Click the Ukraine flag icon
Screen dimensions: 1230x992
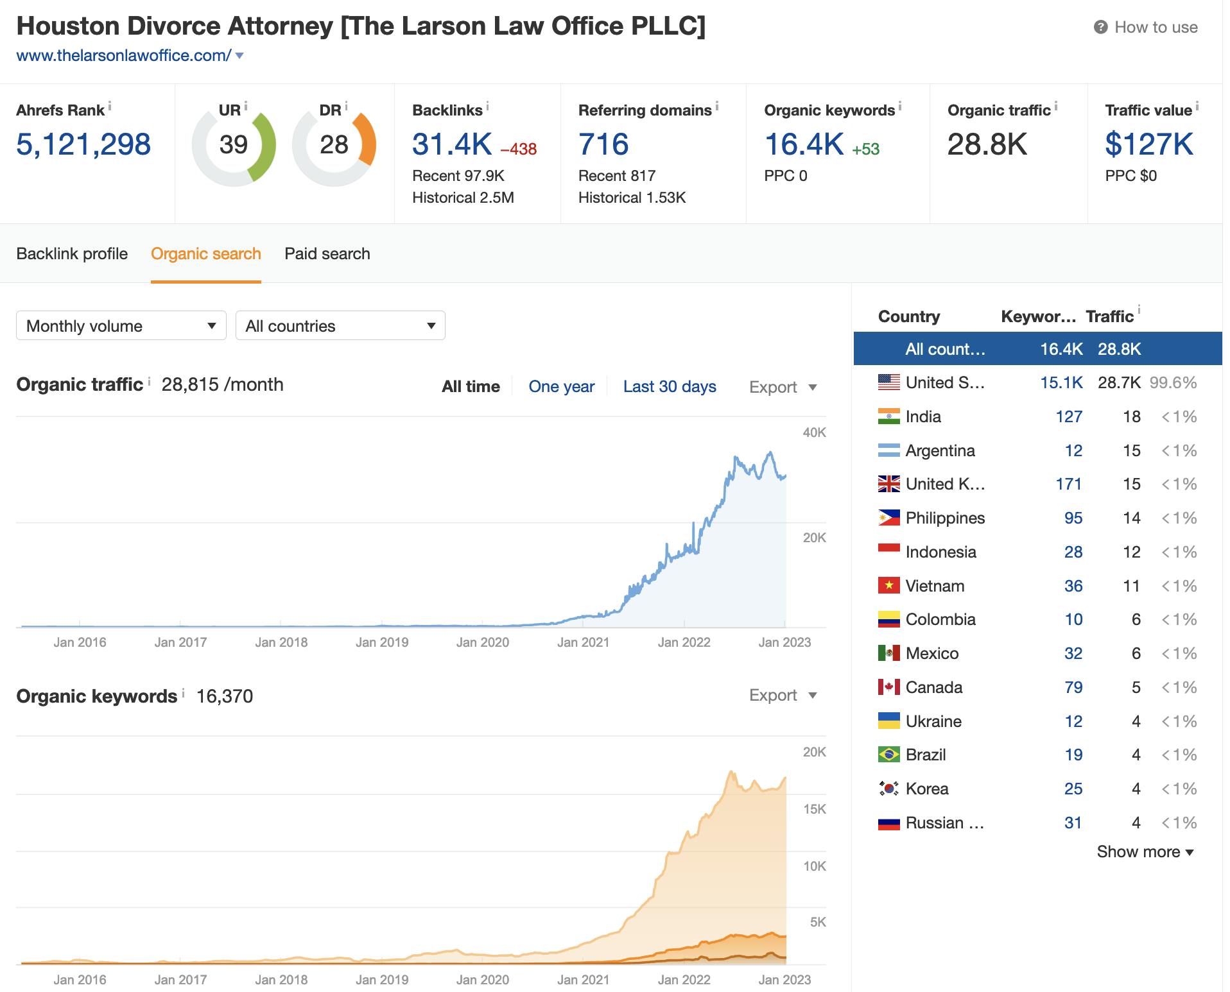(x=889, y=721)
